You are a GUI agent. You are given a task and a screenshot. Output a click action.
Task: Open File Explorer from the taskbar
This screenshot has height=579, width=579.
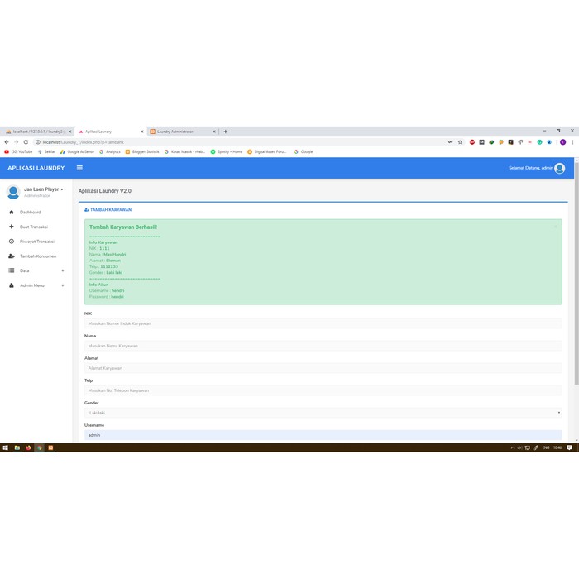(x=17, y=447)
